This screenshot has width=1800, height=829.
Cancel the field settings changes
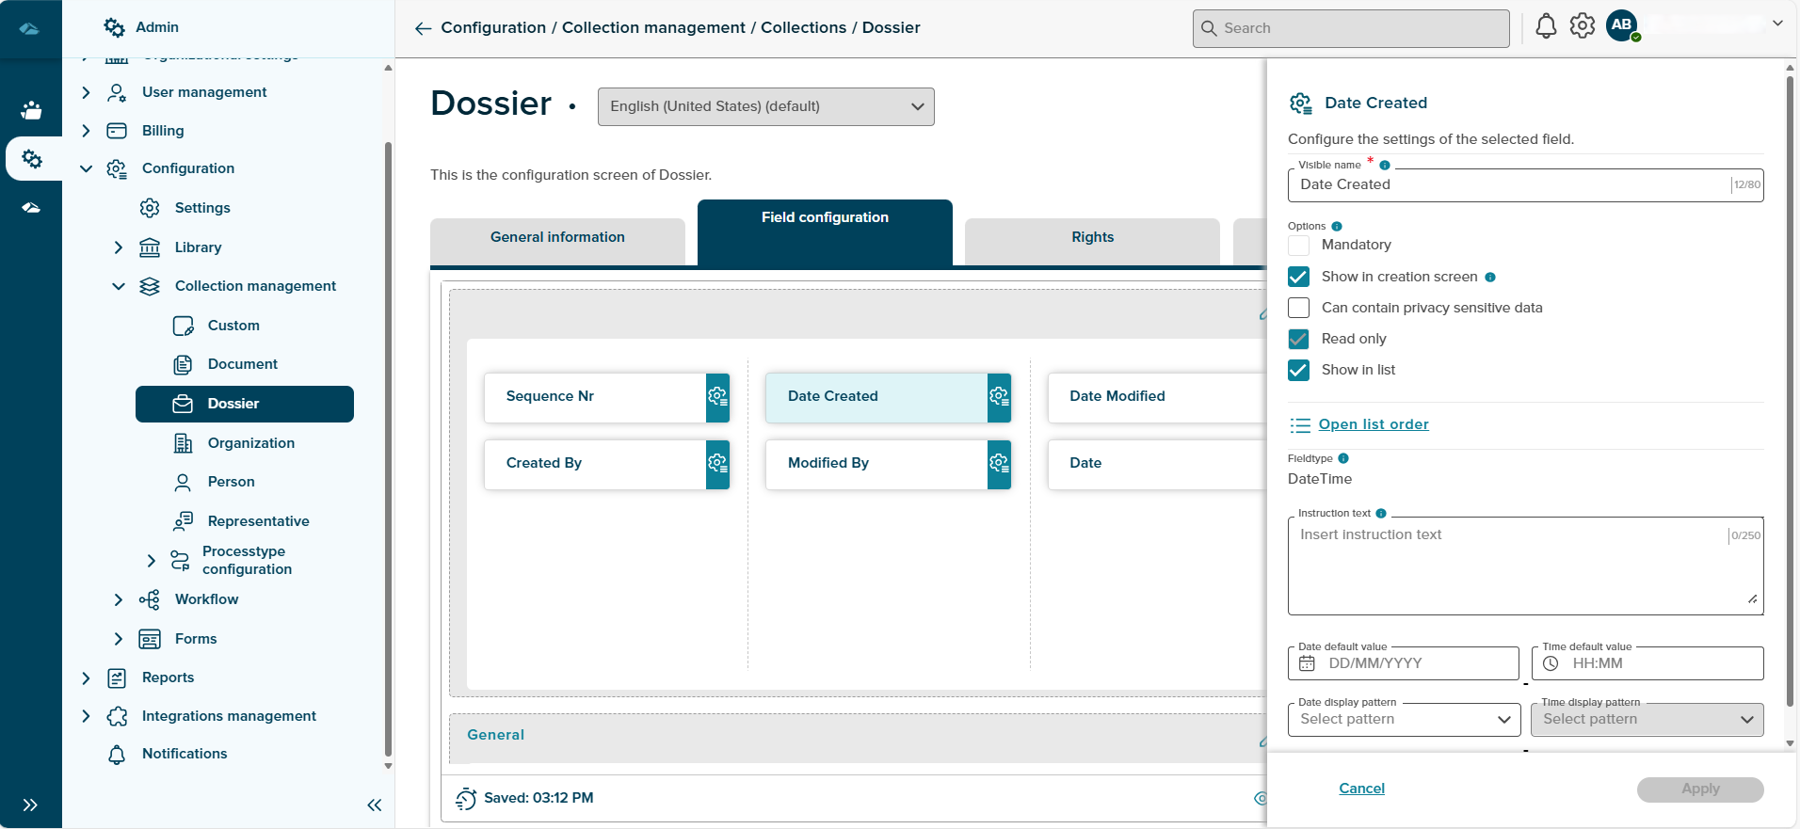tap(1361, 789)
